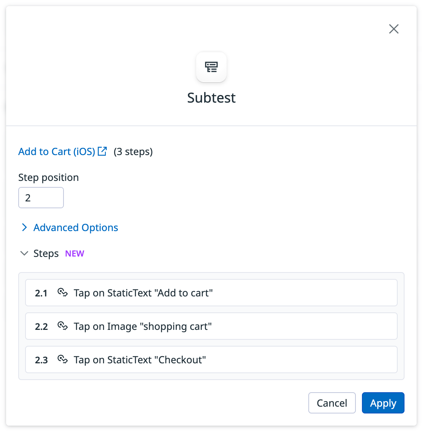The height and width of the screenshot is (434, 422).
Task: Click the chevron next to Steps
Action: (24, 253)
